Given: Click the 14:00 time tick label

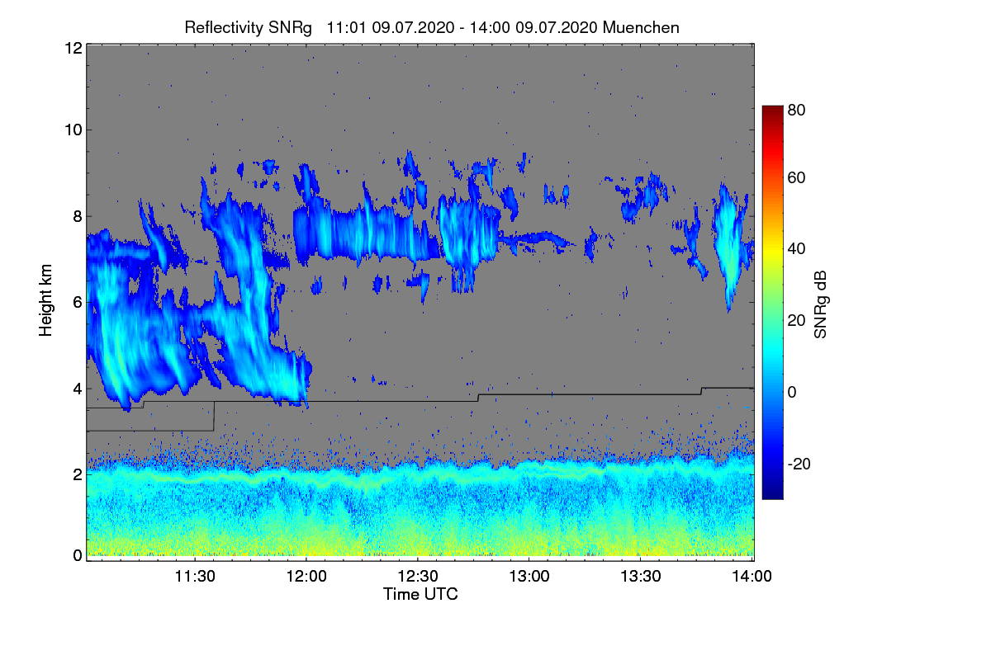Looking at the screenshot, I should (x=752, y=577).
